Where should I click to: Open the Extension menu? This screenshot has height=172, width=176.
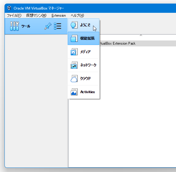click(58, 15)
